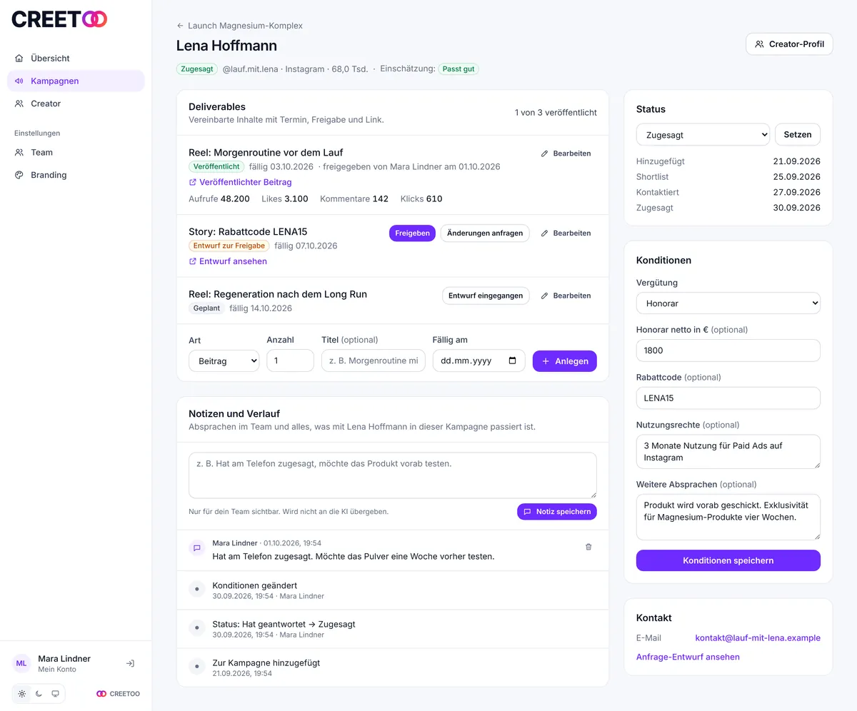This screenshot has height=711, width=857.
Task: Click the pencil icon for Reel: Regeneration
Action: 544,296
